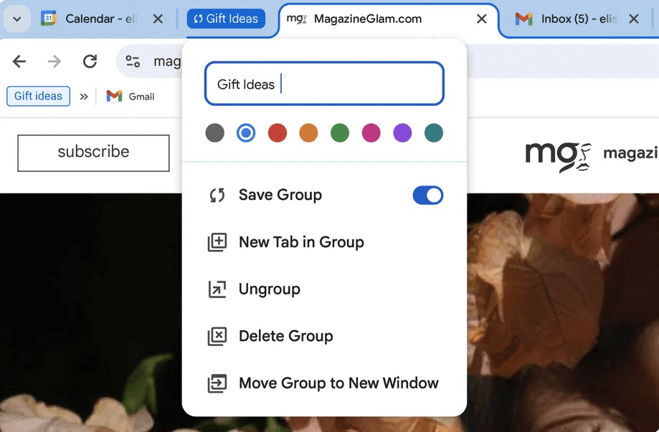The height and width of the screenshot is (432, 659).
Task: Click the mg magazine logo
Action: click(x=559, y=156)
